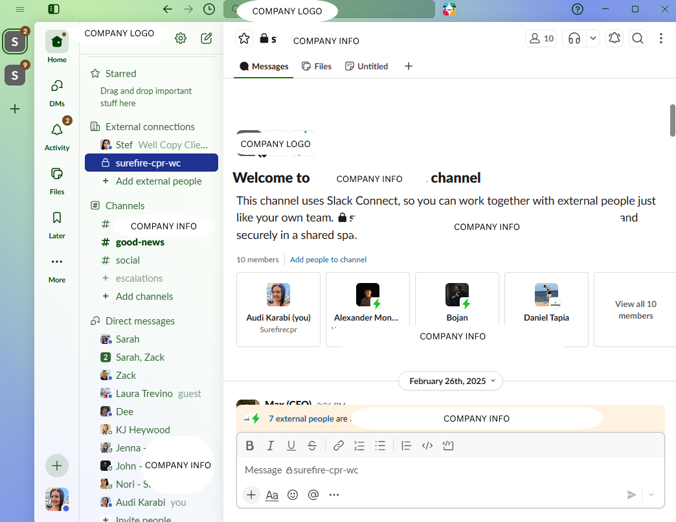Expand the February 26th, 2025 date dropdown

pos(451,381)
